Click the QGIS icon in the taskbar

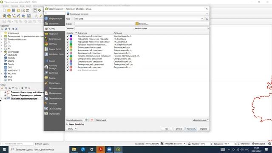118,149
